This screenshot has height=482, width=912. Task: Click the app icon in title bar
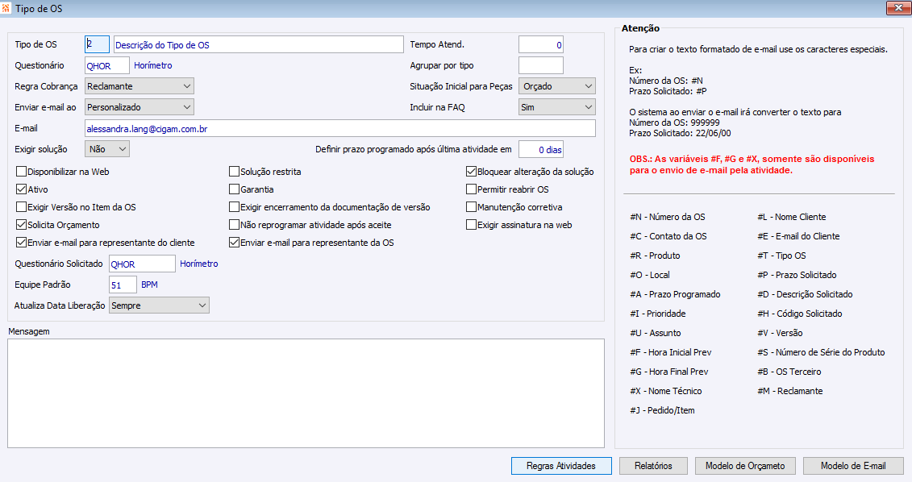tap(7, 9)
